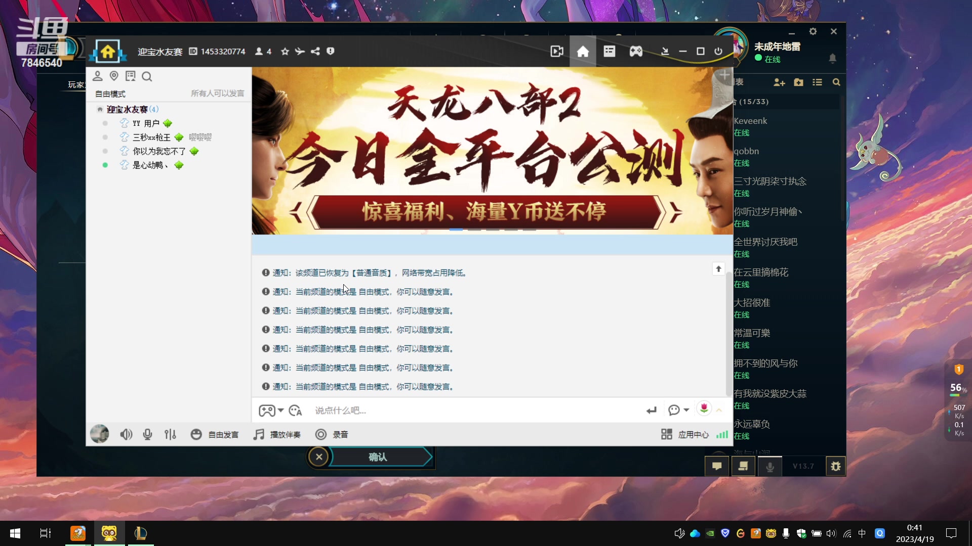
Task: Select user YY 用户 in channel list
Action: [147, 123]
